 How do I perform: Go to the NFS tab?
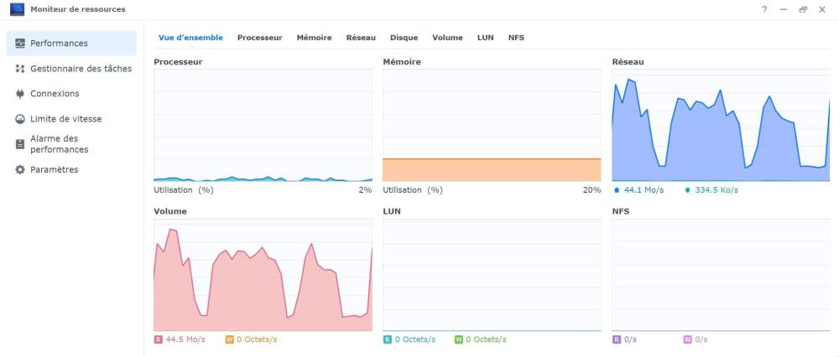tap(516, 38)
